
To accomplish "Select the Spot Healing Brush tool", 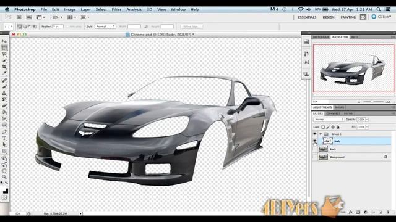I will click(x=4, y=81).
